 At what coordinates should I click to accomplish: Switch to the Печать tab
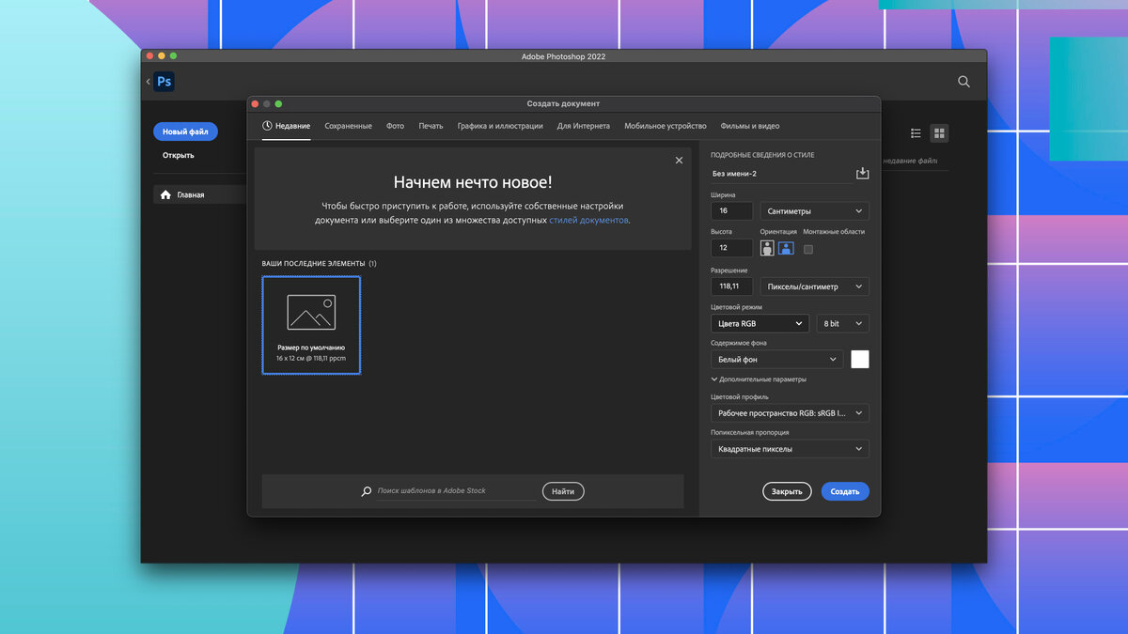pyautogui.click(x=431, y=126)
